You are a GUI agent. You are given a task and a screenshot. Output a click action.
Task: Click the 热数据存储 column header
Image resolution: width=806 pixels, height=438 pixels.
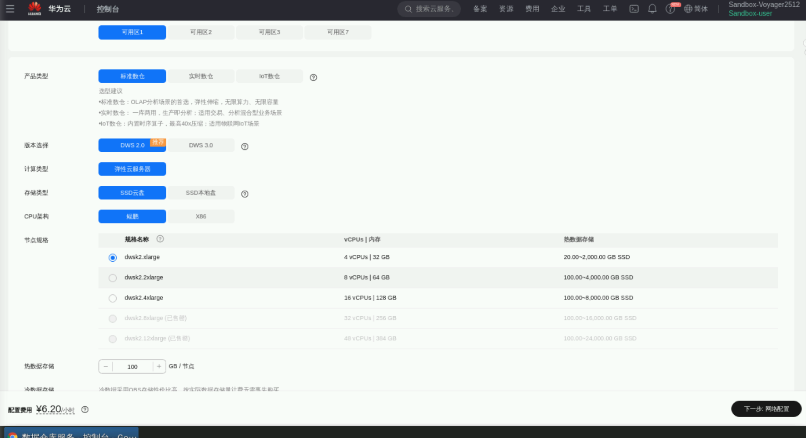(578, 239)
